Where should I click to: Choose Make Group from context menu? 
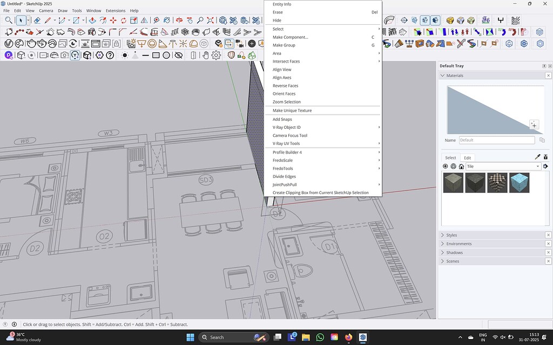284,45
